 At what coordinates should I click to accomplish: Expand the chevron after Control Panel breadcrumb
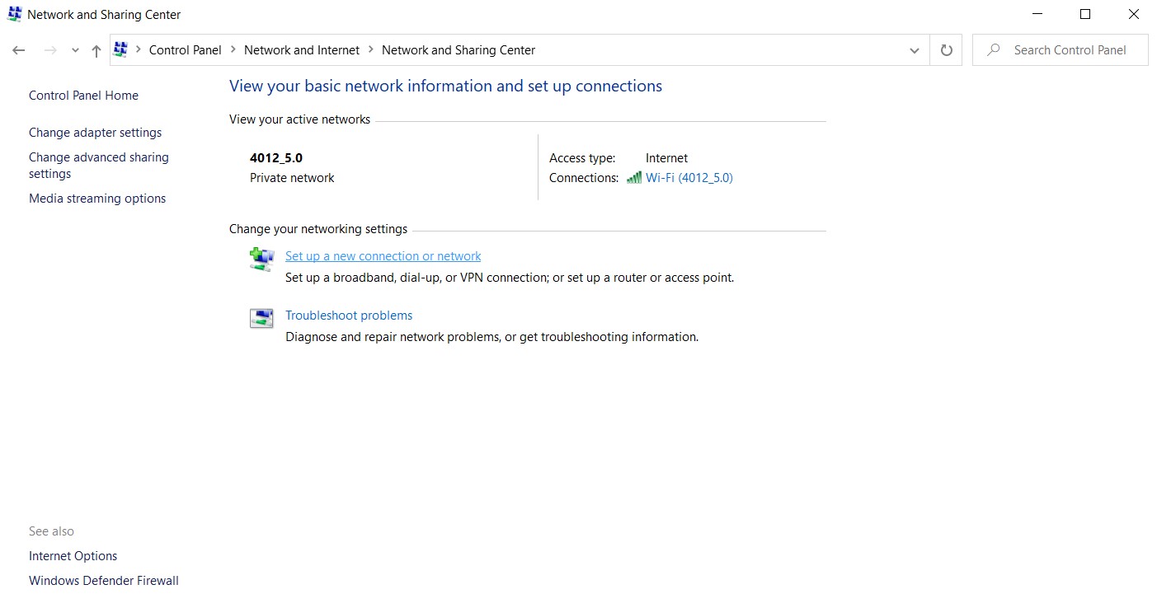click(x=233, y=50)
